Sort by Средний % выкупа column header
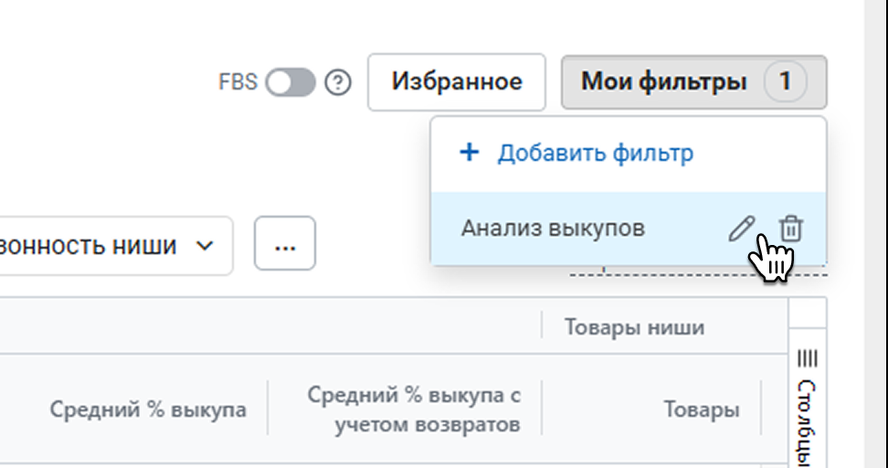 coord(148,409)
